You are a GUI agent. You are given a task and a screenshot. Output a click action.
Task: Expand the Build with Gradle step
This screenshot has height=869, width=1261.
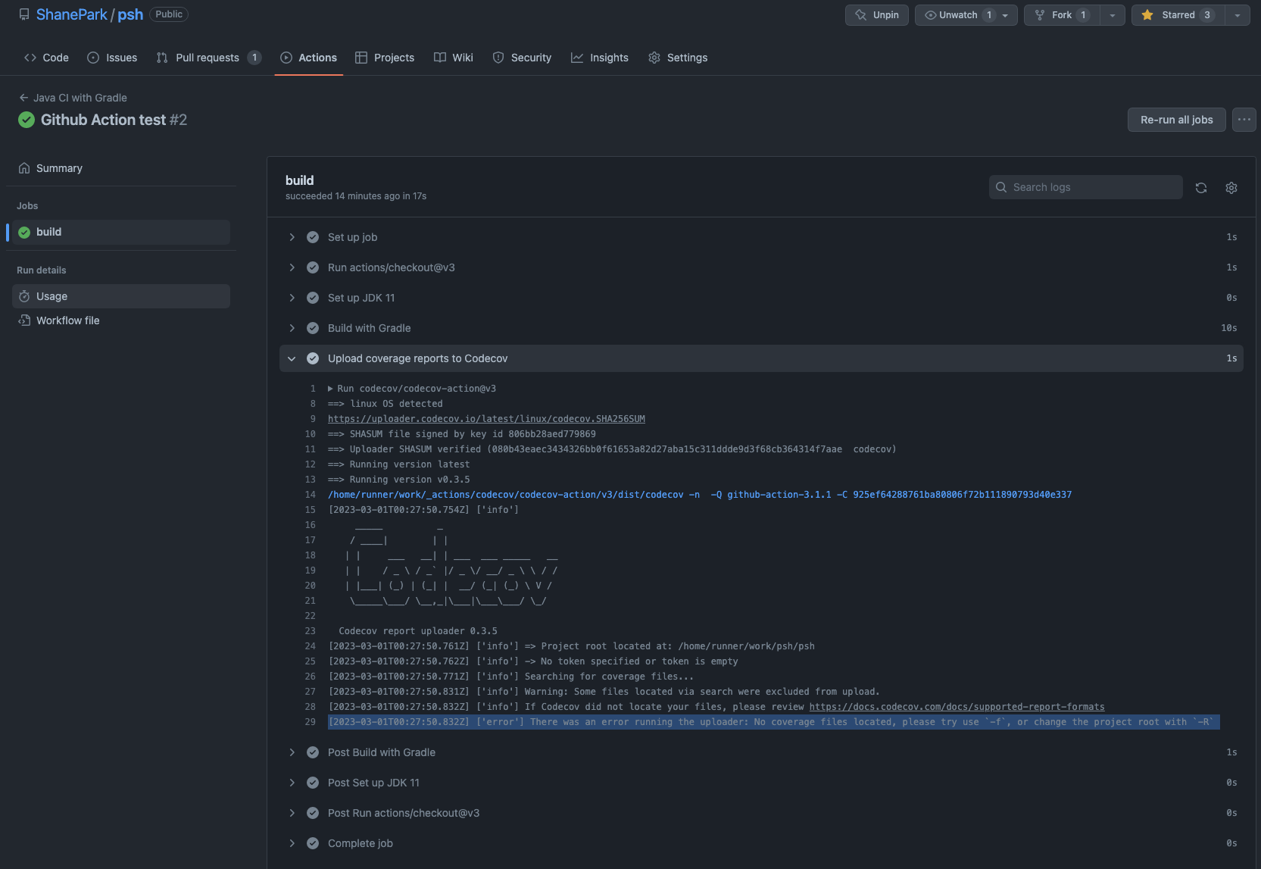(761, 328)
